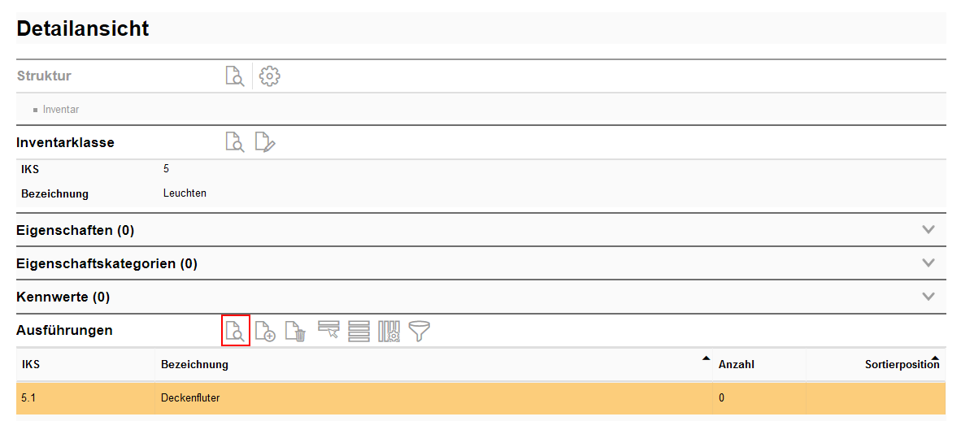Click the Inventar structure tree item
The width and height of the screenshot is (961, 421).
click(61, 110)
